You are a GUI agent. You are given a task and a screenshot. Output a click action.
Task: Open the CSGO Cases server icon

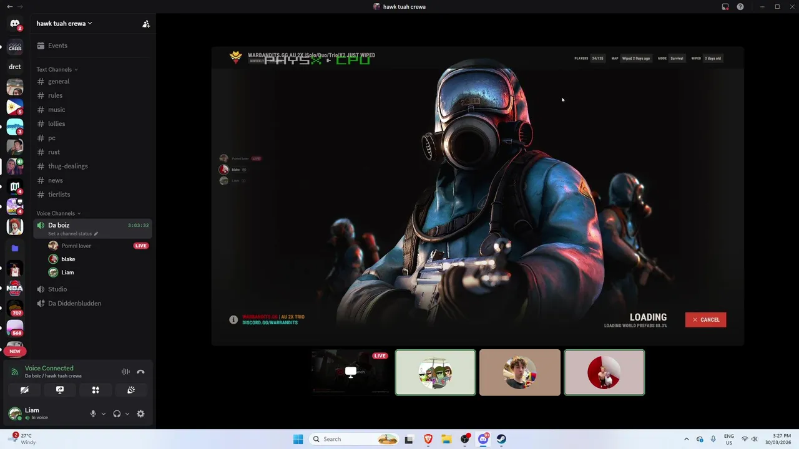[x=15, y=47]
